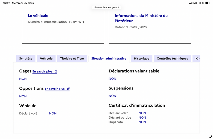The image size is (213, 139).
Task: Tap the battery icon in the status bar
Action: point(207,3)
